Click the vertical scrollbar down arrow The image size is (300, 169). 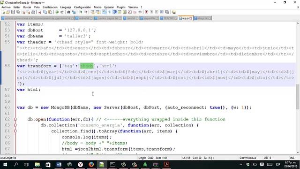tap(298, 152)
